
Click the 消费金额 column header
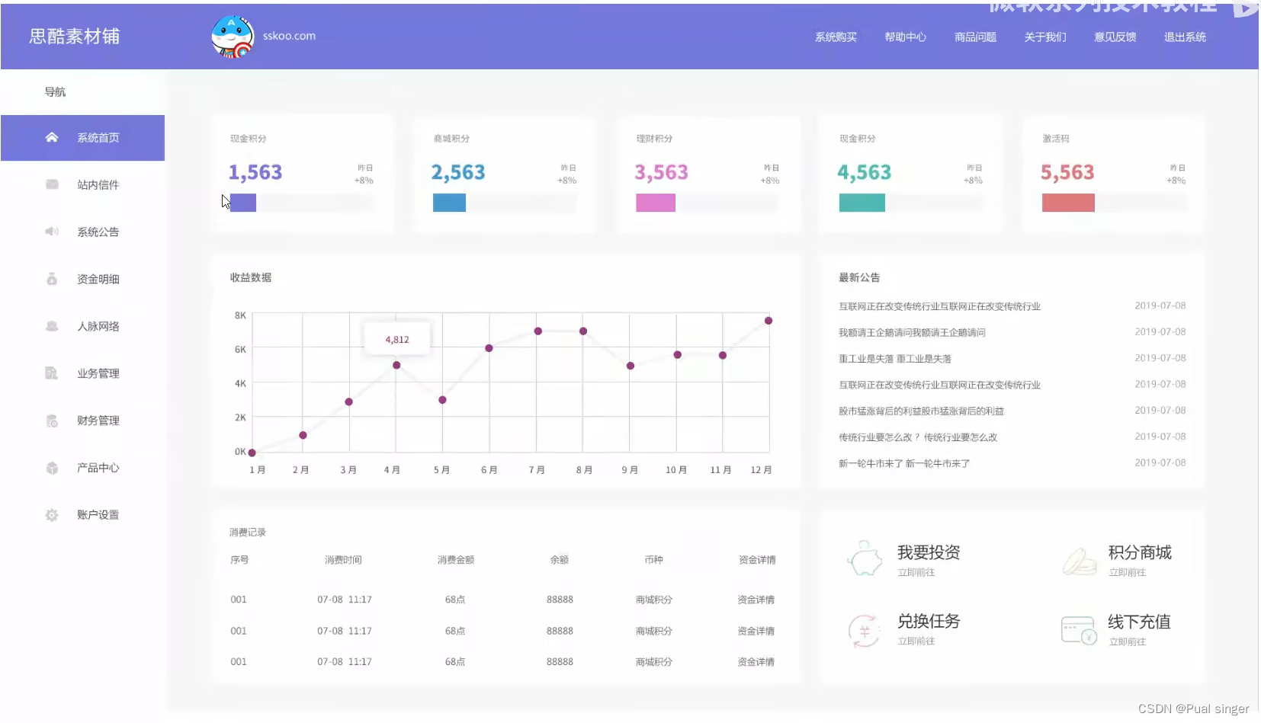coord(456,560)
